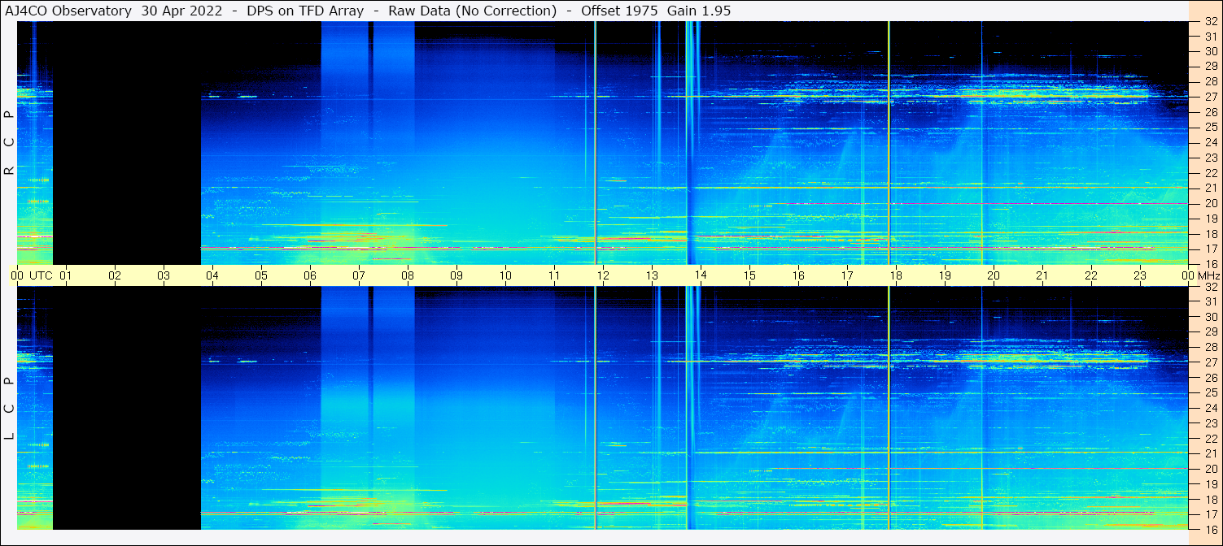Click the 24 MHz tick of RCP panel
Screen dimensions: 1223x546
tap(1211, 143)
